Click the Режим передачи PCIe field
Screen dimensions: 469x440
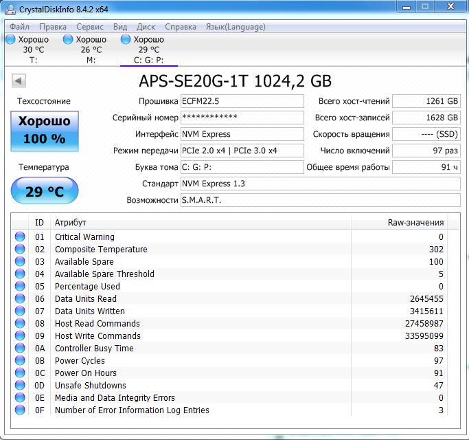(x=242, y=151)
